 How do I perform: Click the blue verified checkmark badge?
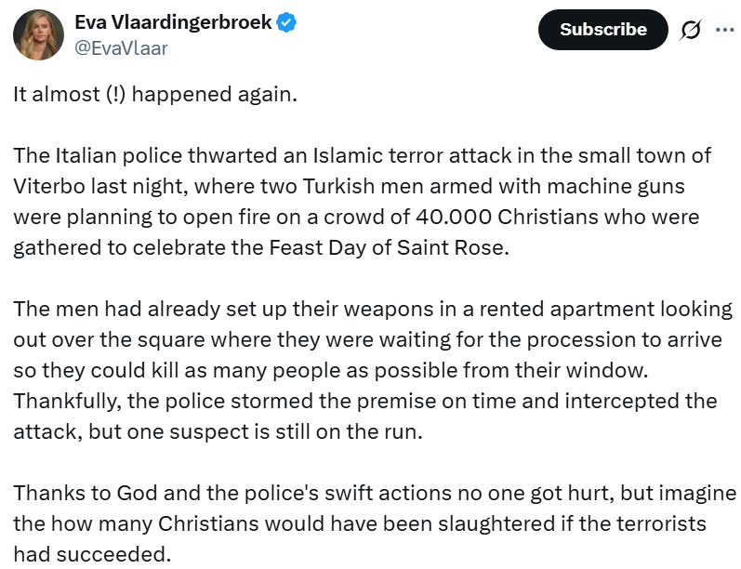(286, 22)
